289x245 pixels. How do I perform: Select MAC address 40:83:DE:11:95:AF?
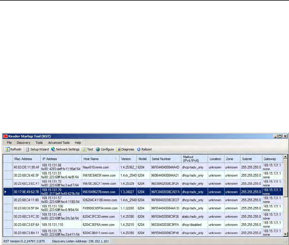27,167
